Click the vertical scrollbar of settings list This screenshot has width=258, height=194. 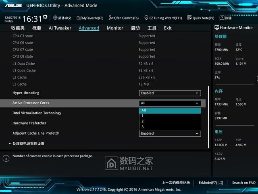tap(208, 117)
